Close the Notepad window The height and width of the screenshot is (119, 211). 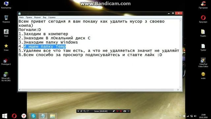[x=179, y=13]
